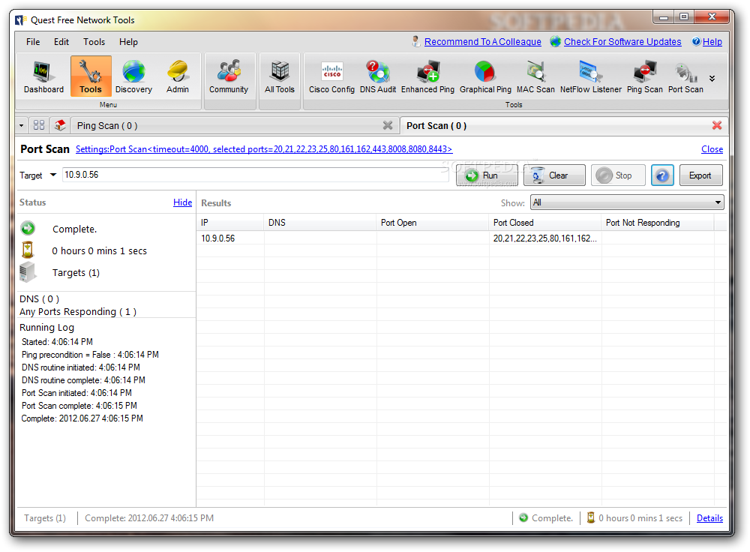Open the Help link at top right
The image size is (750, 552).
(x=712, y=41)
